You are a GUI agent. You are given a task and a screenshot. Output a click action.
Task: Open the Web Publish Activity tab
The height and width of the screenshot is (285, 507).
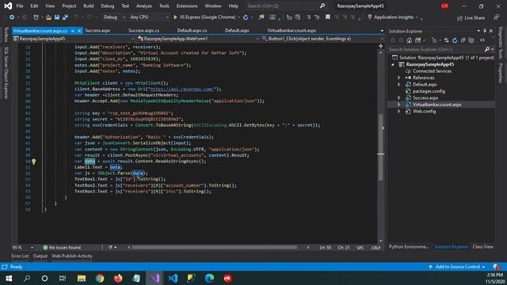tap(72, 256)
